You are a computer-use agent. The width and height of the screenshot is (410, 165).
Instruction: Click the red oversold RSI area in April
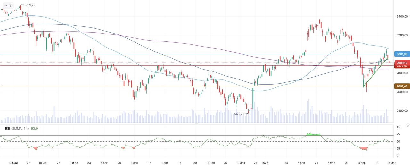point(364,148)
